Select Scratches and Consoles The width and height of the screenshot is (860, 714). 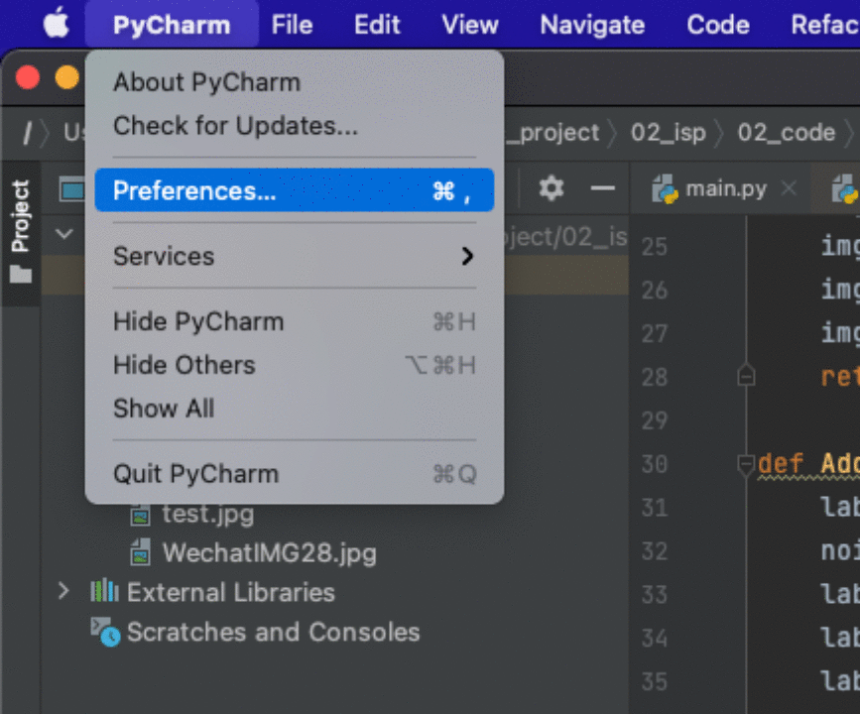coord(273,633)
